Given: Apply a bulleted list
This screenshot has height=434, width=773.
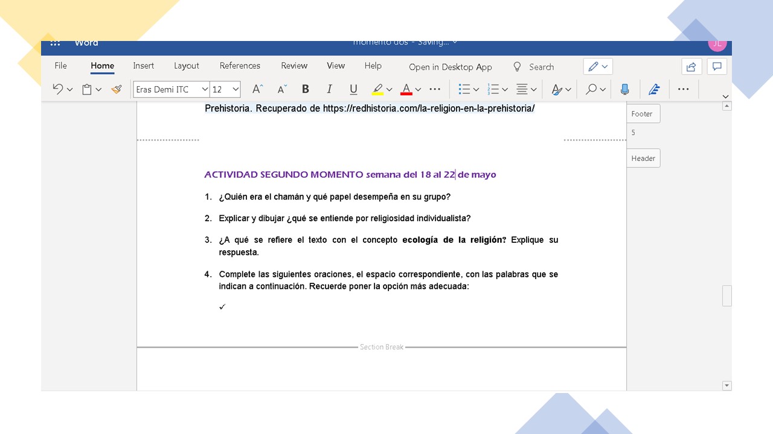Looking at the screenshot, I should coord(464,89).
